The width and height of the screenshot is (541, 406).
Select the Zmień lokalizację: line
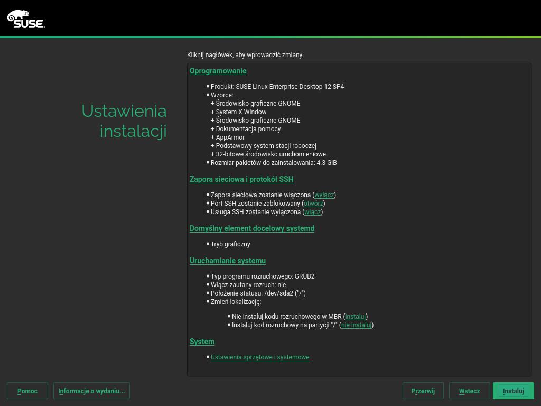236,302
